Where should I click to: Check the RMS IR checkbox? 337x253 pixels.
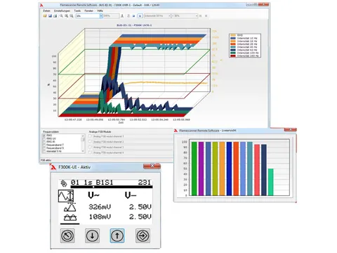click(44, 142)
